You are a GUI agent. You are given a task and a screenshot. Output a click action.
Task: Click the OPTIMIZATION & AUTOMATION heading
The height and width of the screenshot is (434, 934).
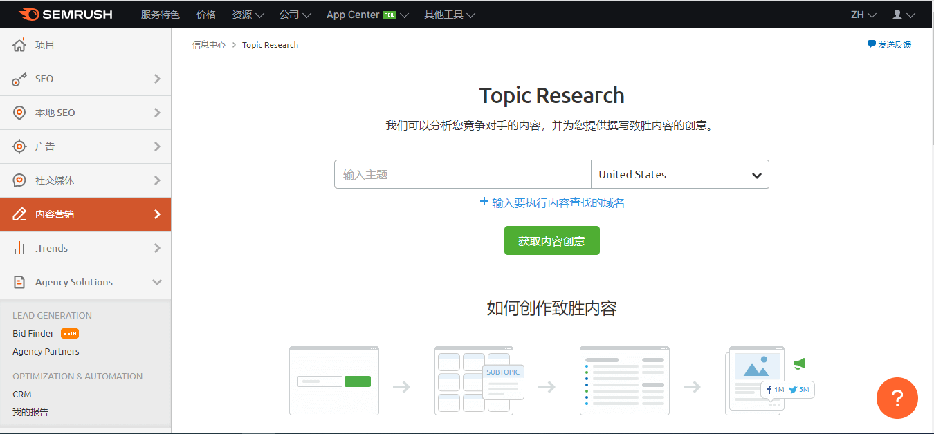tap(77, 376)
